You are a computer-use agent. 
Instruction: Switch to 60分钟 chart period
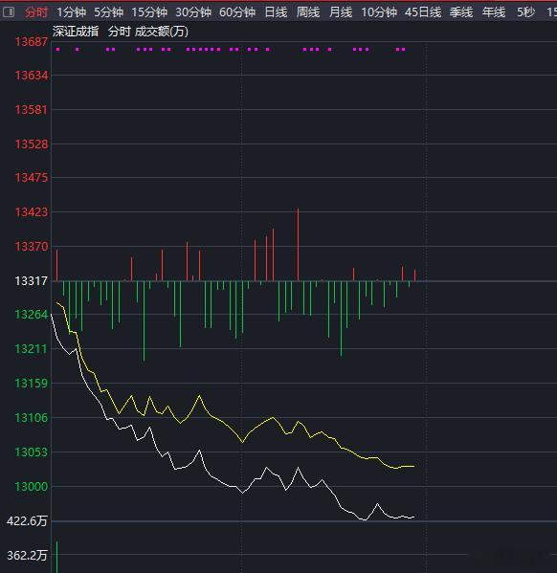tap(237, 12)
